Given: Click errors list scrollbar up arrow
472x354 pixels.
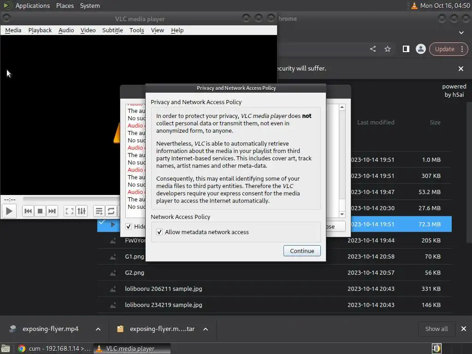Looking at the screenshot, I should pos(342,107).
